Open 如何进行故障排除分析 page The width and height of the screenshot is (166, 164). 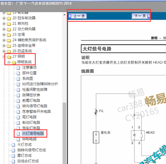coord(40,84)
